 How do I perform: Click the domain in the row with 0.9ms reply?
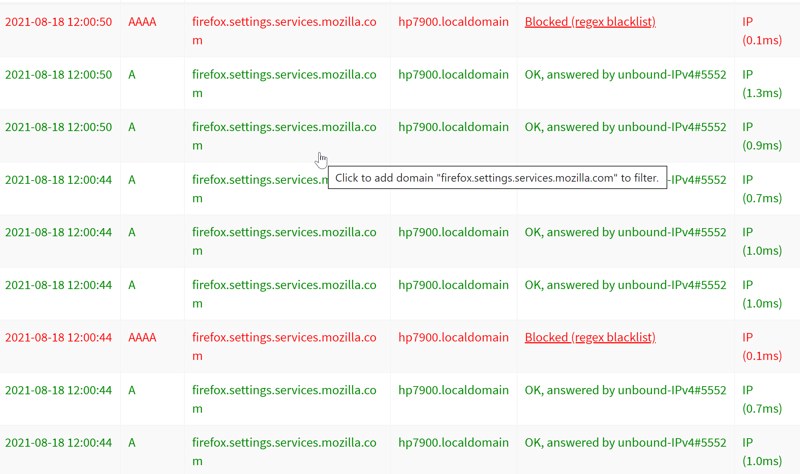click(x=284, y=136)
